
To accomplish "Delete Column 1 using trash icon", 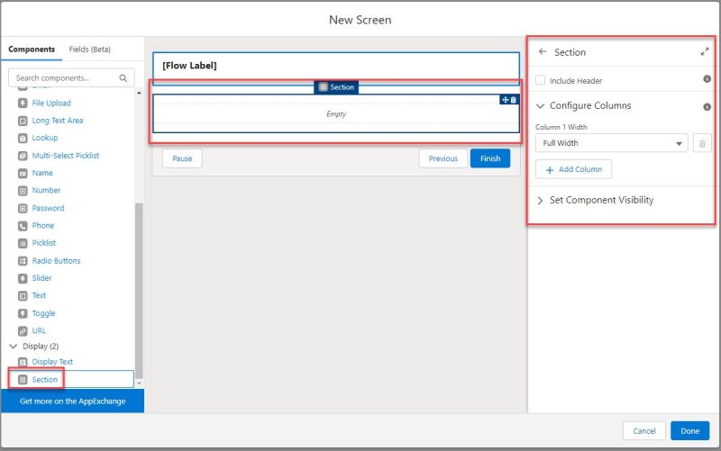I will click(x=703, y=143).
